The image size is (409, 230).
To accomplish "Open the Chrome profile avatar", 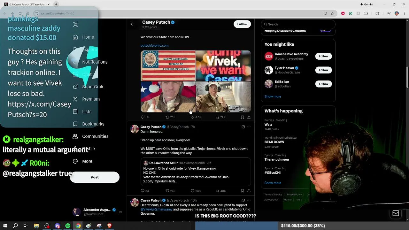I will click(397, 13).
